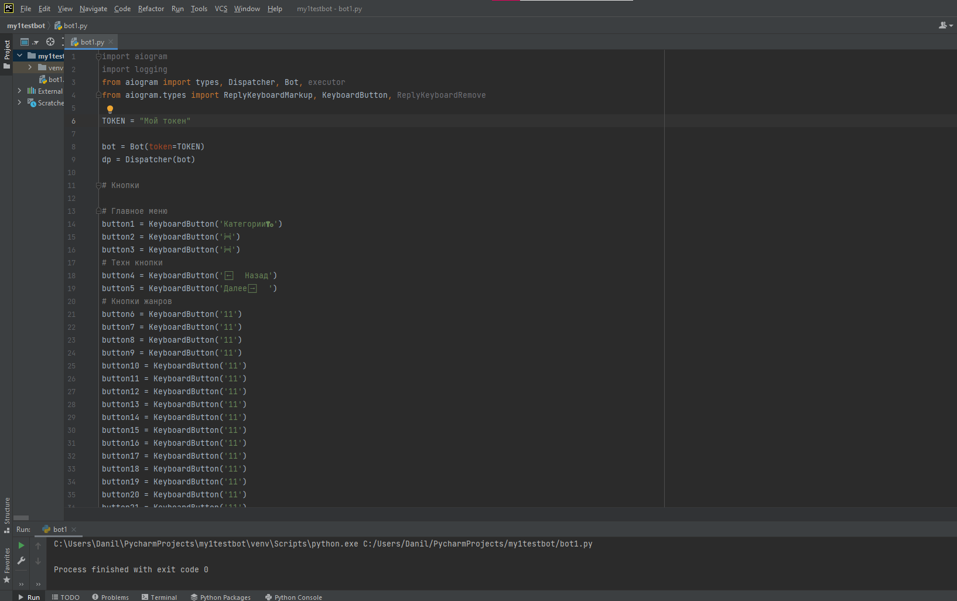
Task: Open the Window menu
Action: 247,9
